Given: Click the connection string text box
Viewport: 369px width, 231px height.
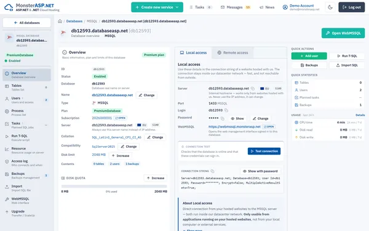Looking at the screenshot, I should 231,183.
